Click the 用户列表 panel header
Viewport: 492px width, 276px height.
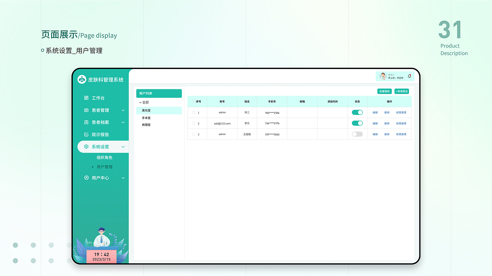(x=159, y=93)
